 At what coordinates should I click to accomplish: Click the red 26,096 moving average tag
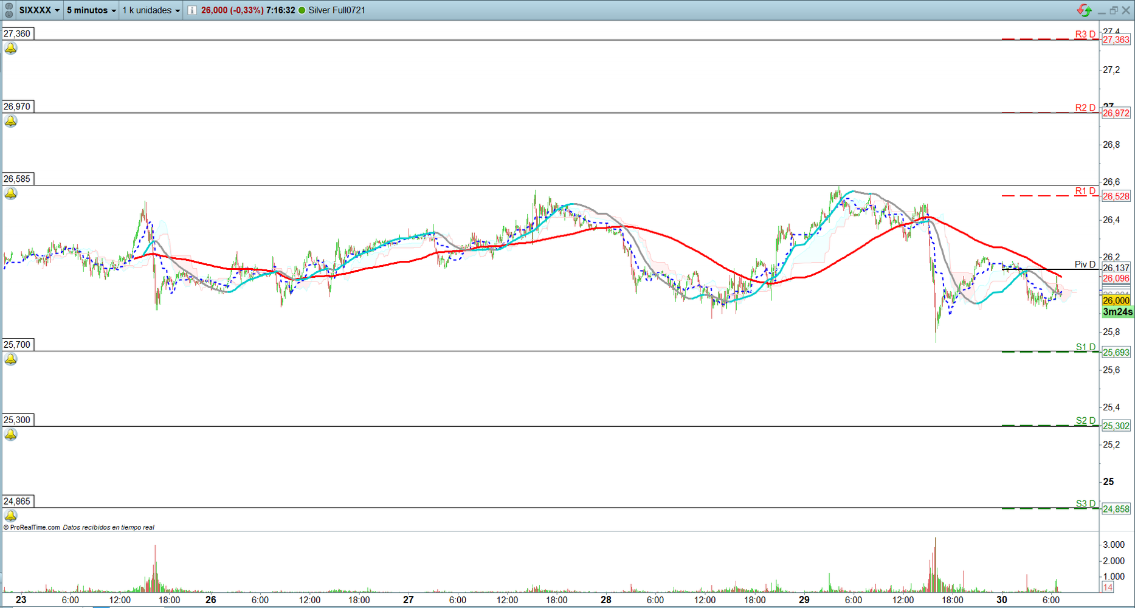(x=1116, y=278)
